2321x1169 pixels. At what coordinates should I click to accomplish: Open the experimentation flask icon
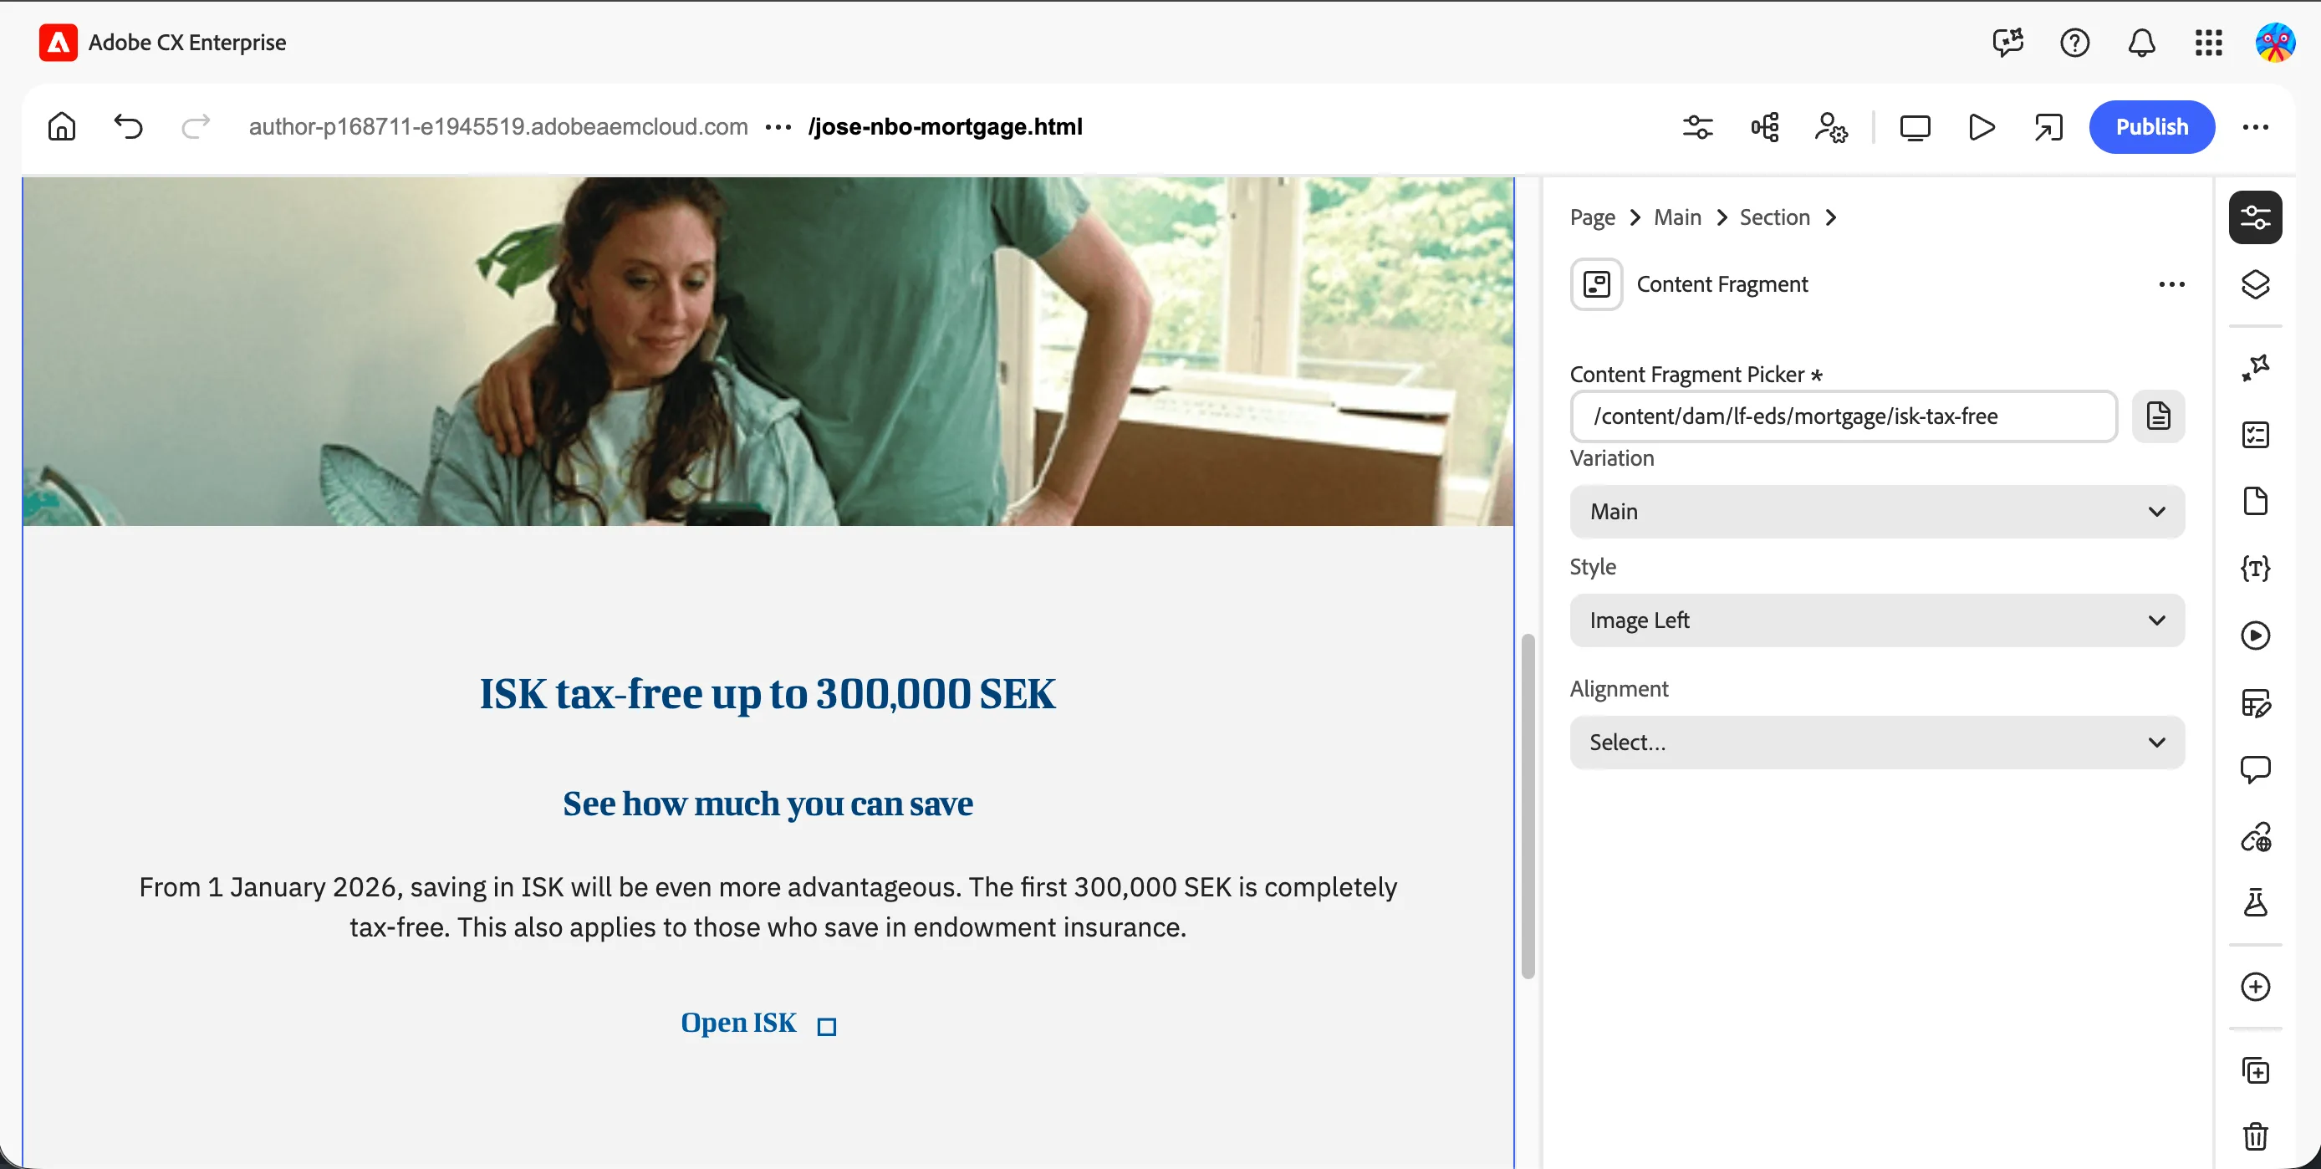tap(2254, 902)
